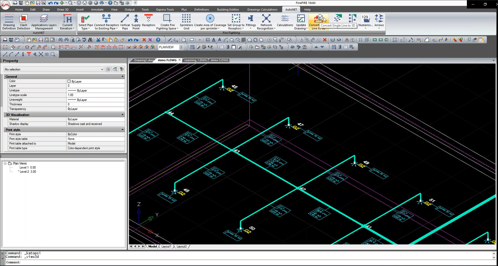Click the Transparency ByLayer value
Screen dimensions: 498x266
click(96, 109)
